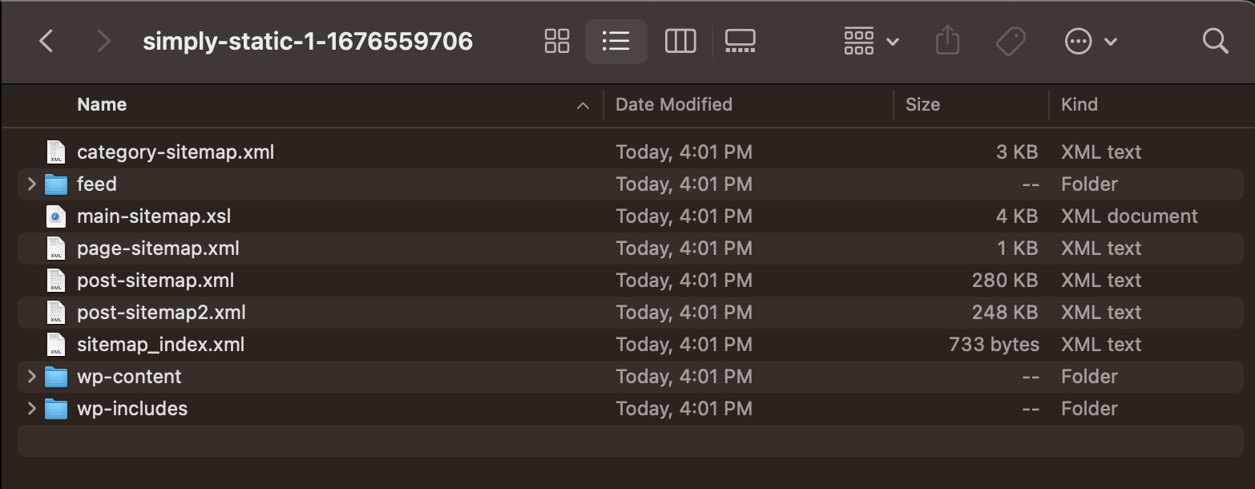Open the category-sitemap.xml file icon
Image resolution: width=1255 pixels, height=489 pixels.
click(x=56, y=152)
